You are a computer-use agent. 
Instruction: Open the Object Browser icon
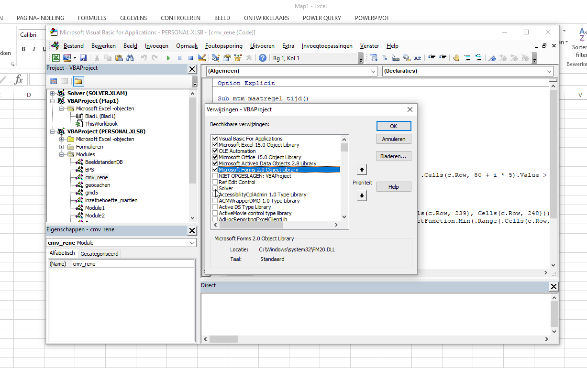pos(237,58)
